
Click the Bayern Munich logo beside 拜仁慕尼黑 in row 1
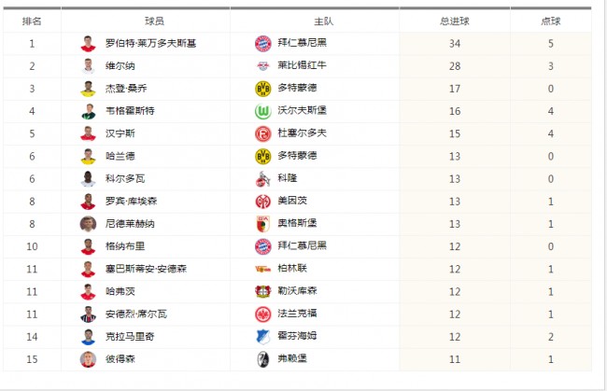coord(262,43)
